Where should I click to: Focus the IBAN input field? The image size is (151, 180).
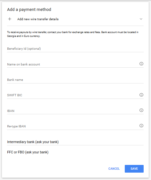click(73, 111)
